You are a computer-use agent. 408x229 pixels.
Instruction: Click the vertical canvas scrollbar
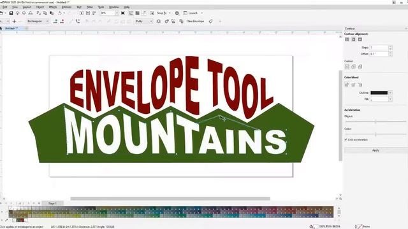tap(340, 116)
